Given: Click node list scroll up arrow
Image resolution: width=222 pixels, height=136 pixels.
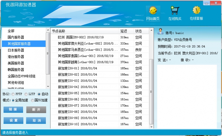Looking at the screenshot, I should 151,30.
